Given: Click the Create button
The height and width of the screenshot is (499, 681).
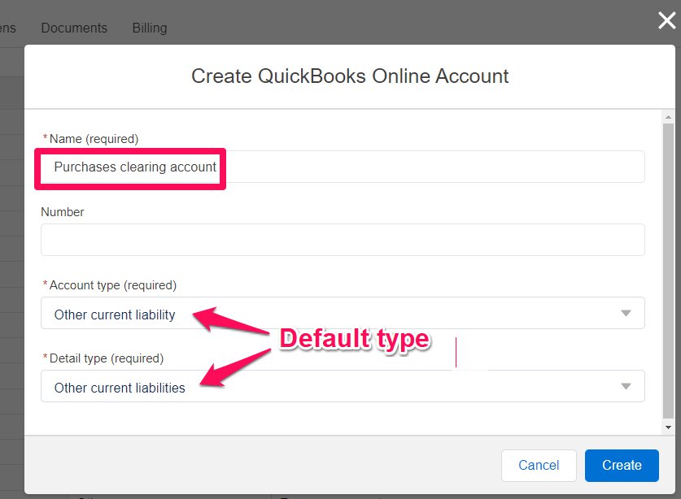Looking at the screenshot, I should (x=622, y=465).
